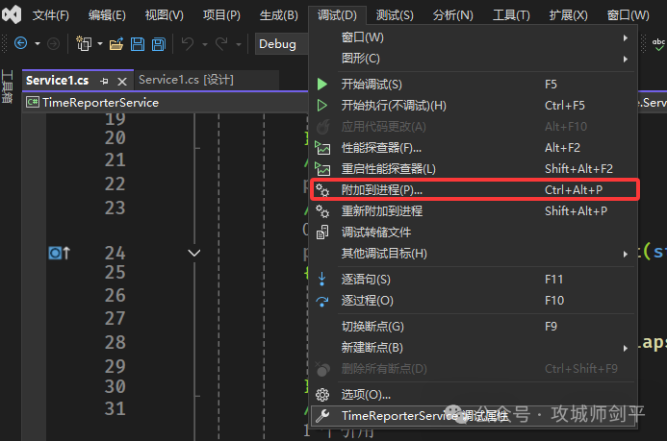Click the Options gear icon

click(x=322, y=395)
